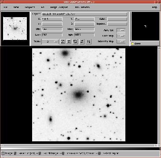Click the grayscale color ramp bar

[x=80, y=149]
